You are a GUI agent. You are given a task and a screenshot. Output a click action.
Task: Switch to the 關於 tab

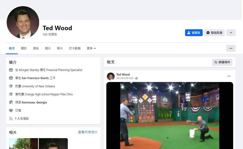pos(24,48)
